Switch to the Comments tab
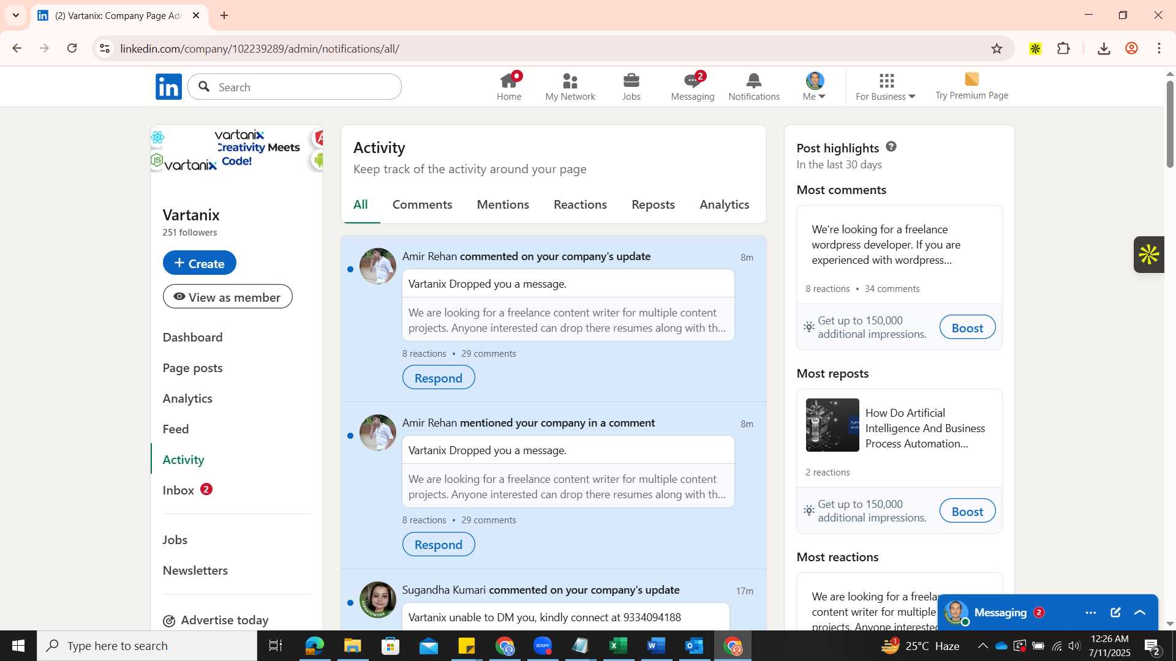This screenshot has width=1176, height=661. (423, 204)
